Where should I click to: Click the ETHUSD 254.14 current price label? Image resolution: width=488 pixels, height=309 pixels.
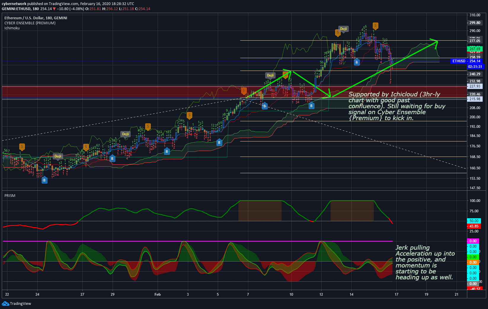[x=466, y=61]
